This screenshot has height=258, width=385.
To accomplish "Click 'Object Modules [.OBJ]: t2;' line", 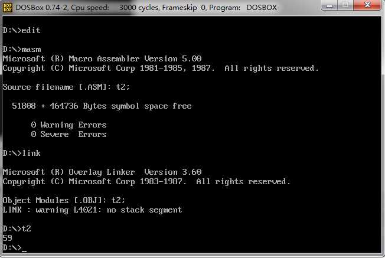I will click(x=64, y=201).
